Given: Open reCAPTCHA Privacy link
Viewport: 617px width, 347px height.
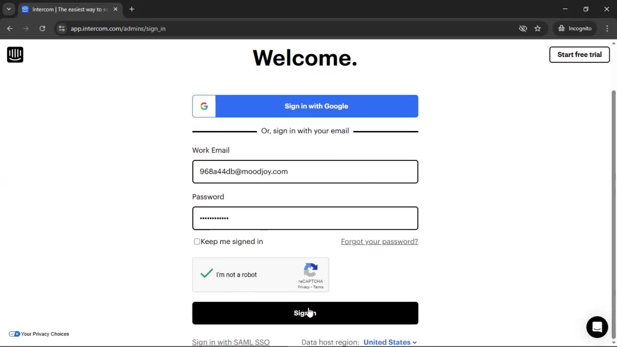Looking at the screenshot, I should [x=303, y=287].
